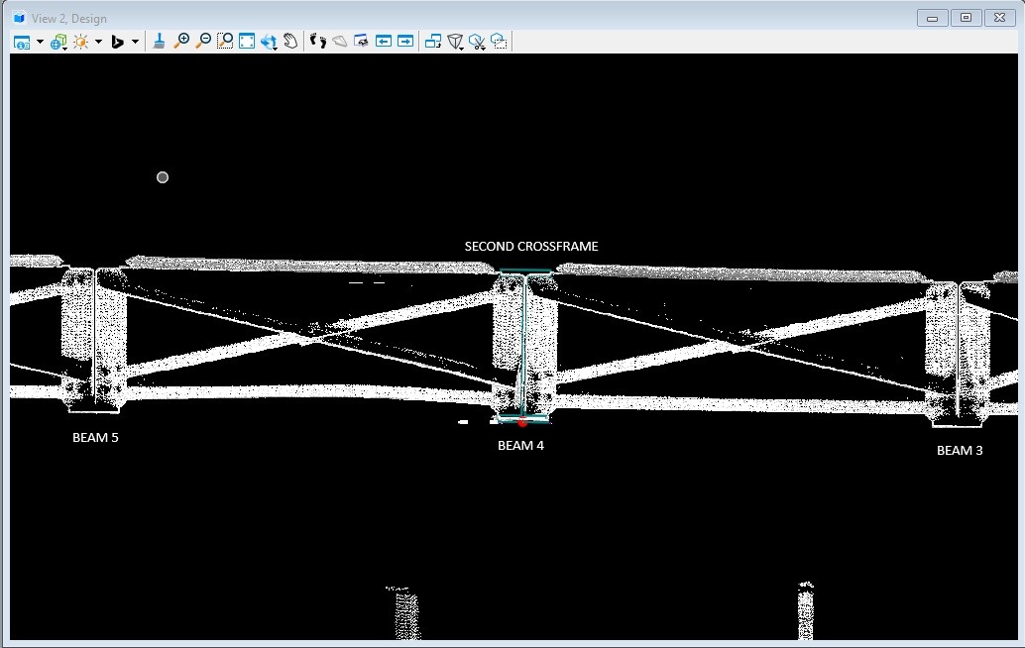Expand the brightness dropdown arrow

pyautogui.click(x=98, y=42)
